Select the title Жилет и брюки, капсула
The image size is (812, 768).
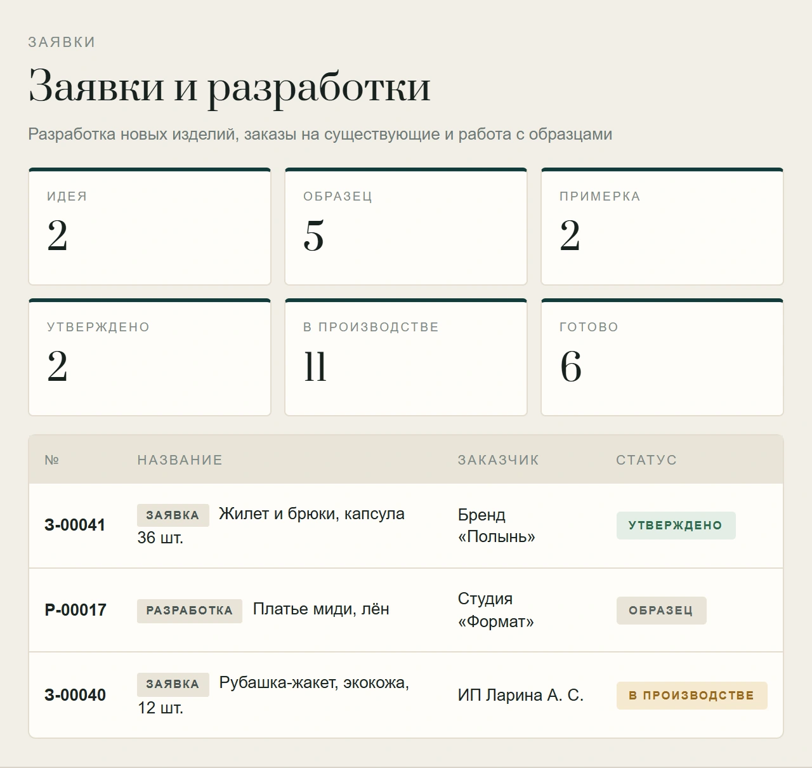[311, 514]
